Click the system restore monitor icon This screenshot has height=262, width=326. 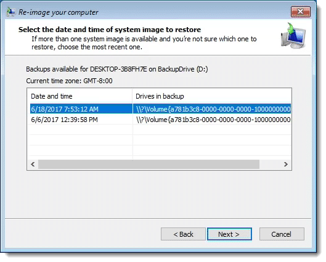[x=293, y=36]
